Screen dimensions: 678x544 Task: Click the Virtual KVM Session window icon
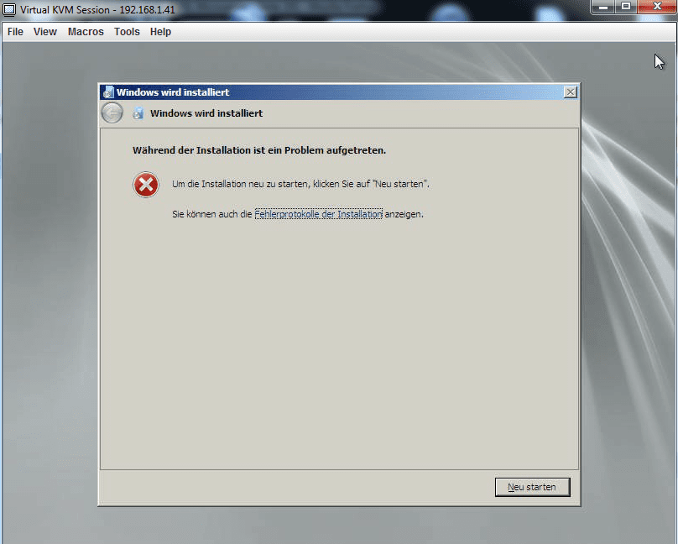(x=9, y=9)
